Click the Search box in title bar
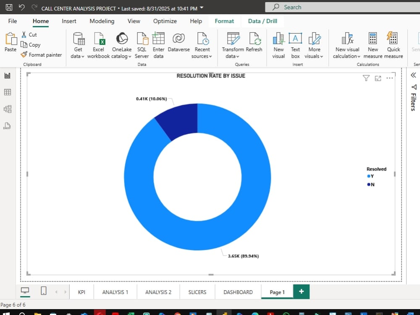 pyautogui.click(x=342, y=7)
